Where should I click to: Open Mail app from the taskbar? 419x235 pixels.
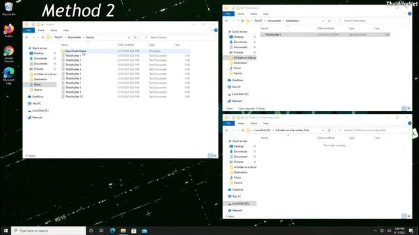[x=145, y=230]
